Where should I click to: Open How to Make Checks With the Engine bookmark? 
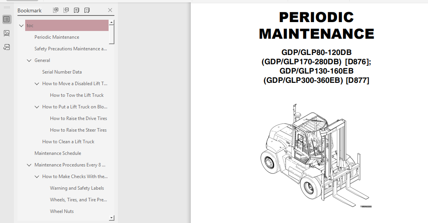[75, 177]
